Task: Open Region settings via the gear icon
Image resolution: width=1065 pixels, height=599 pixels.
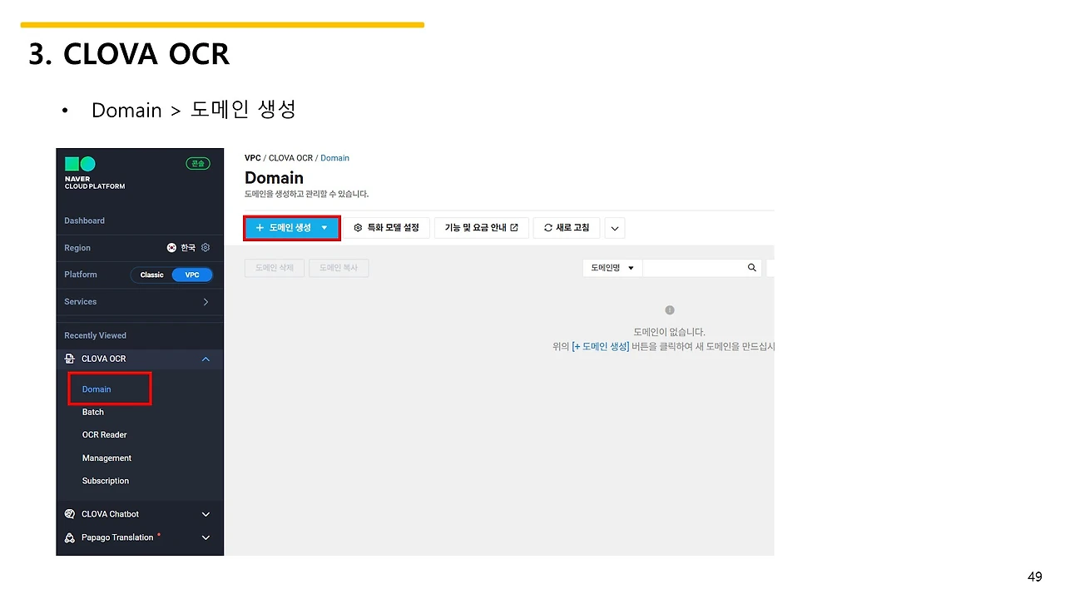Action: tap(206, 247)
